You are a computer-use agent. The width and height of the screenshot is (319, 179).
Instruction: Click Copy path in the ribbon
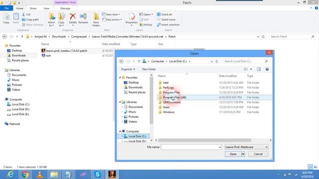pyautogui.click(x=30, y=19)
